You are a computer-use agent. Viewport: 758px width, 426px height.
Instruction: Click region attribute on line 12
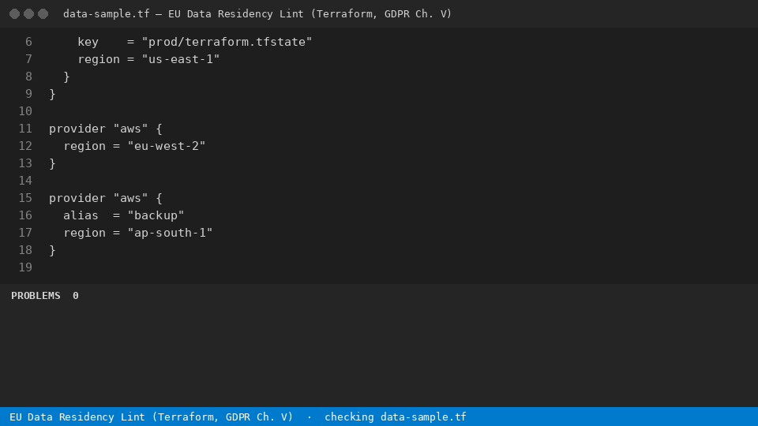point(84,147)
